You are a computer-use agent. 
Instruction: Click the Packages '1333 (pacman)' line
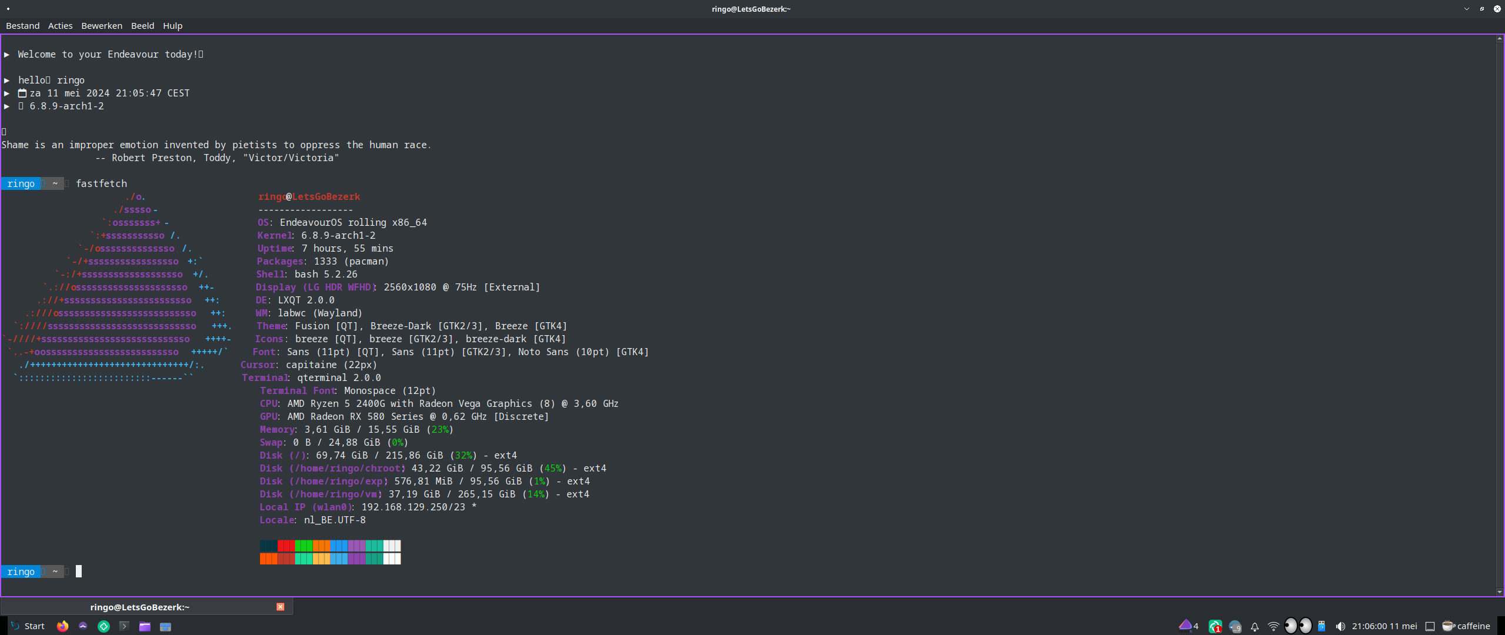pyautogui.click(x=323, y=261)
